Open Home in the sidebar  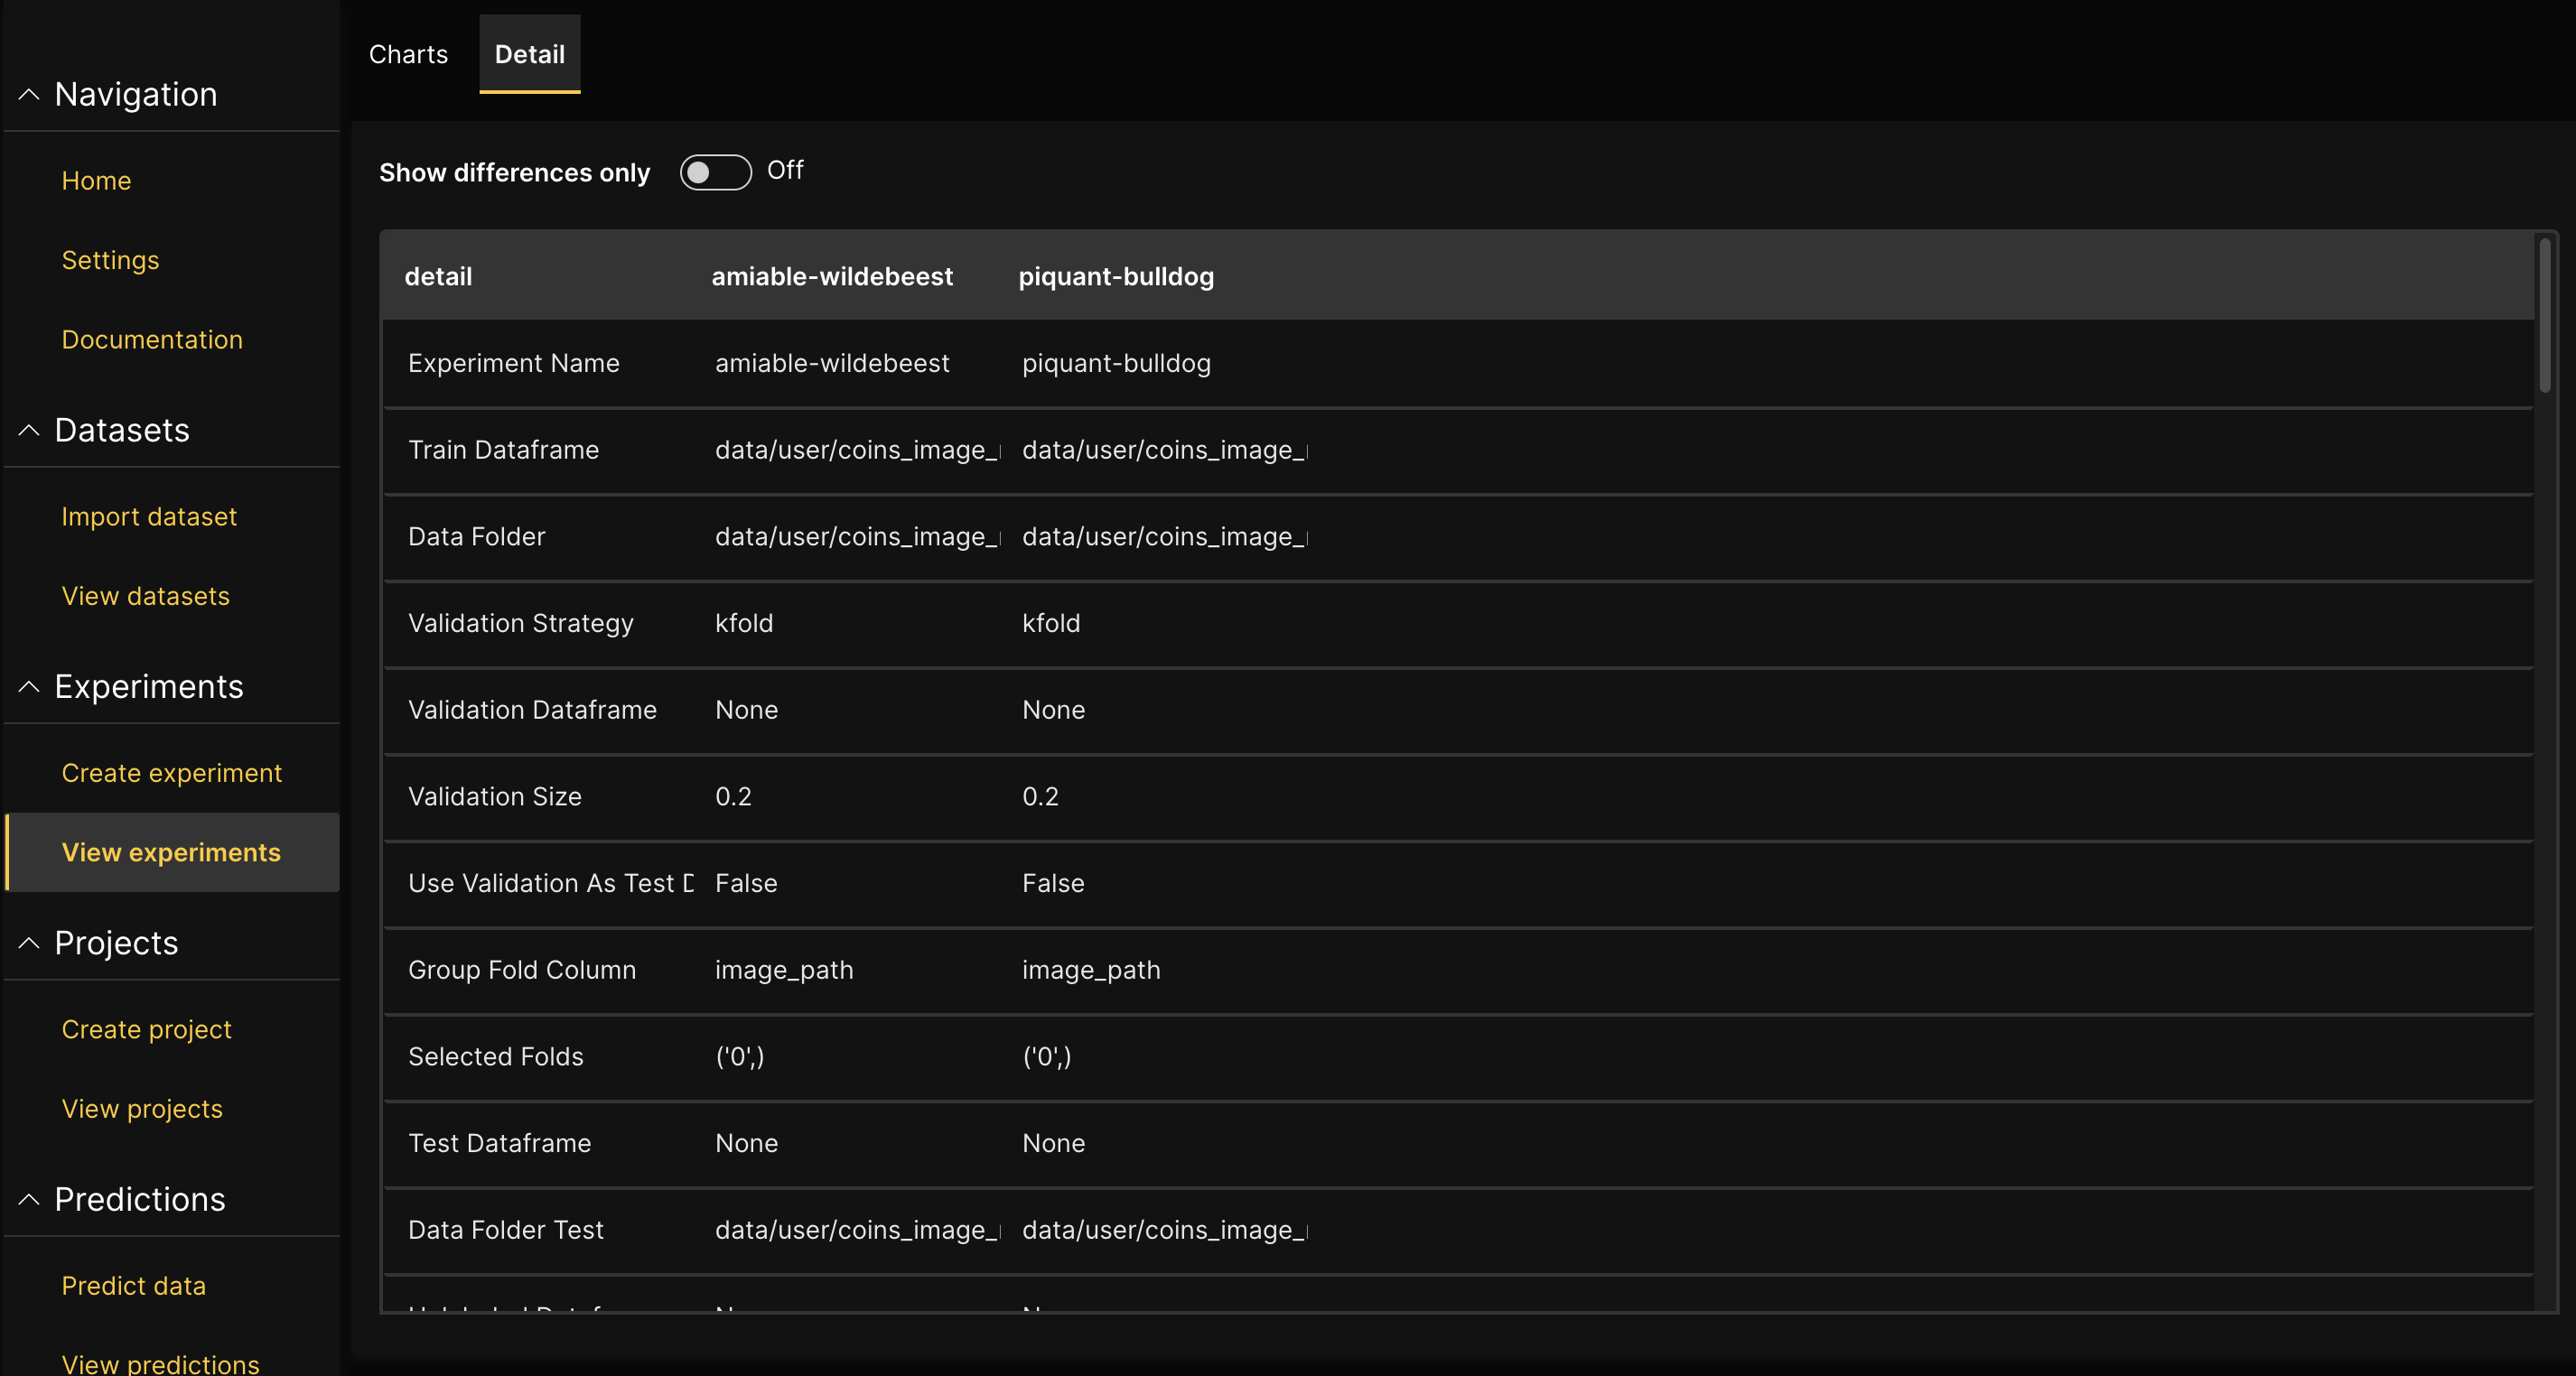[96, 181]
